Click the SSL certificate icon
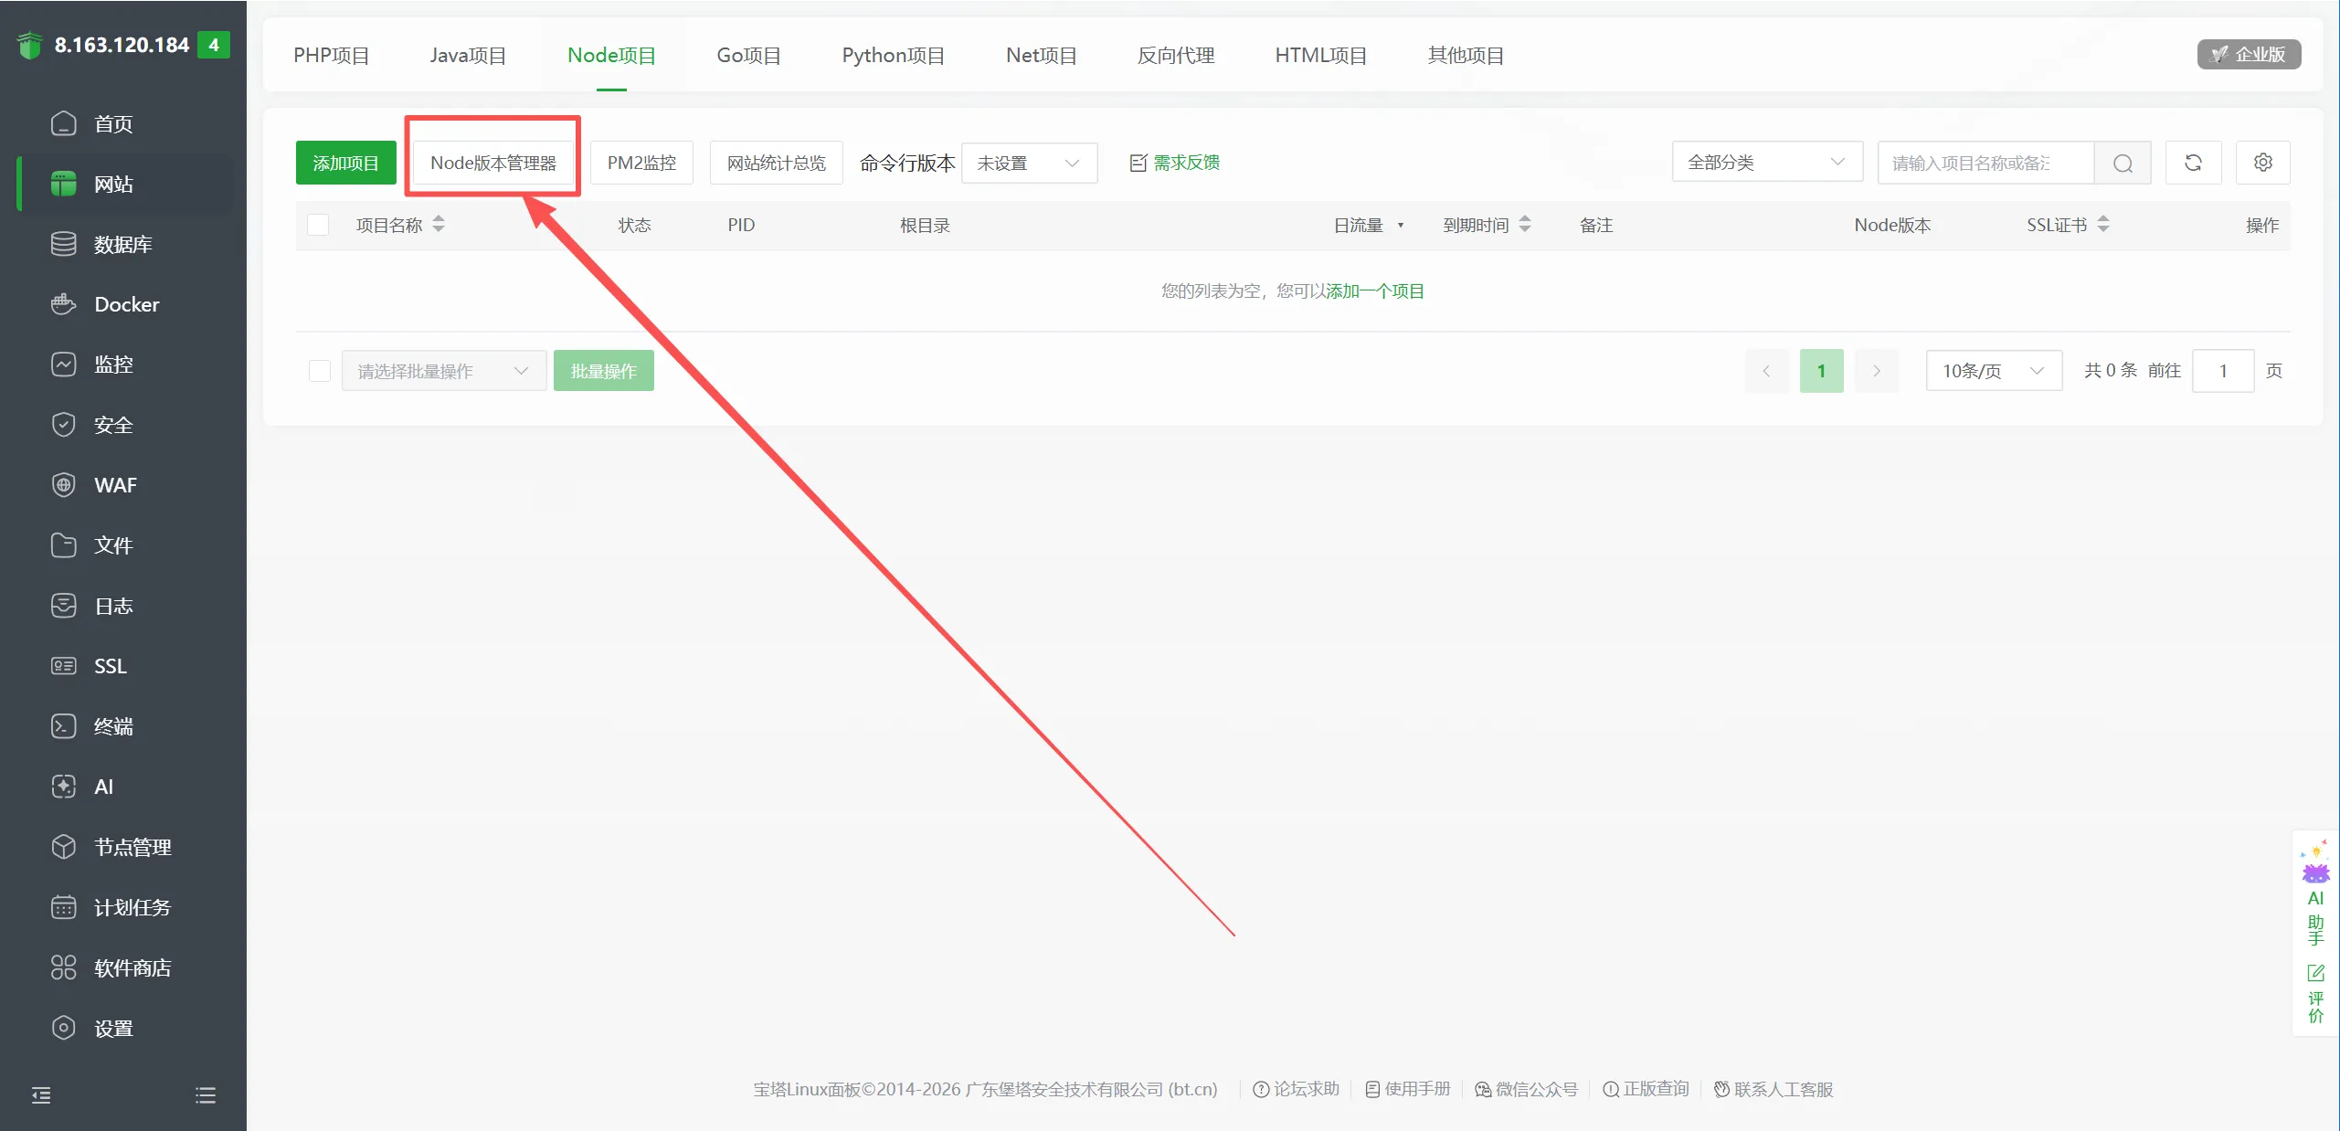 coord(63,666)
